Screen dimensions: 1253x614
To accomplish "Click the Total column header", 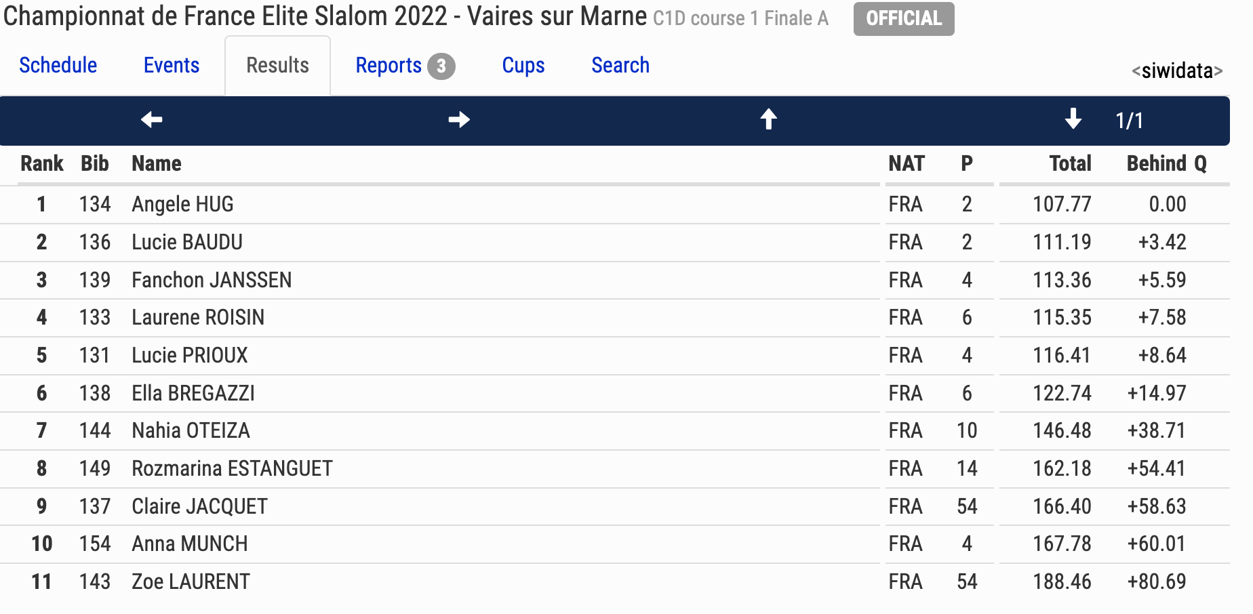I will click(x=1070, y=163).
